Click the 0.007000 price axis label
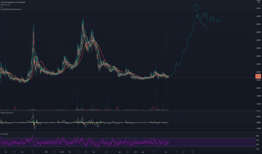262x154 pixels. tap(258, 40)
